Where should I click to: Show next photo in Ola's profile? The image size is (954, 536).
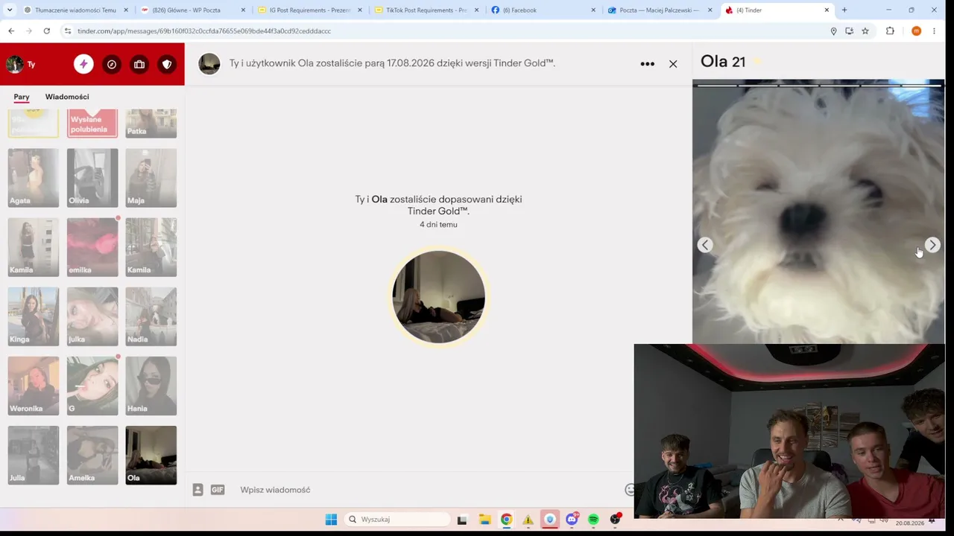pos(932,245)
